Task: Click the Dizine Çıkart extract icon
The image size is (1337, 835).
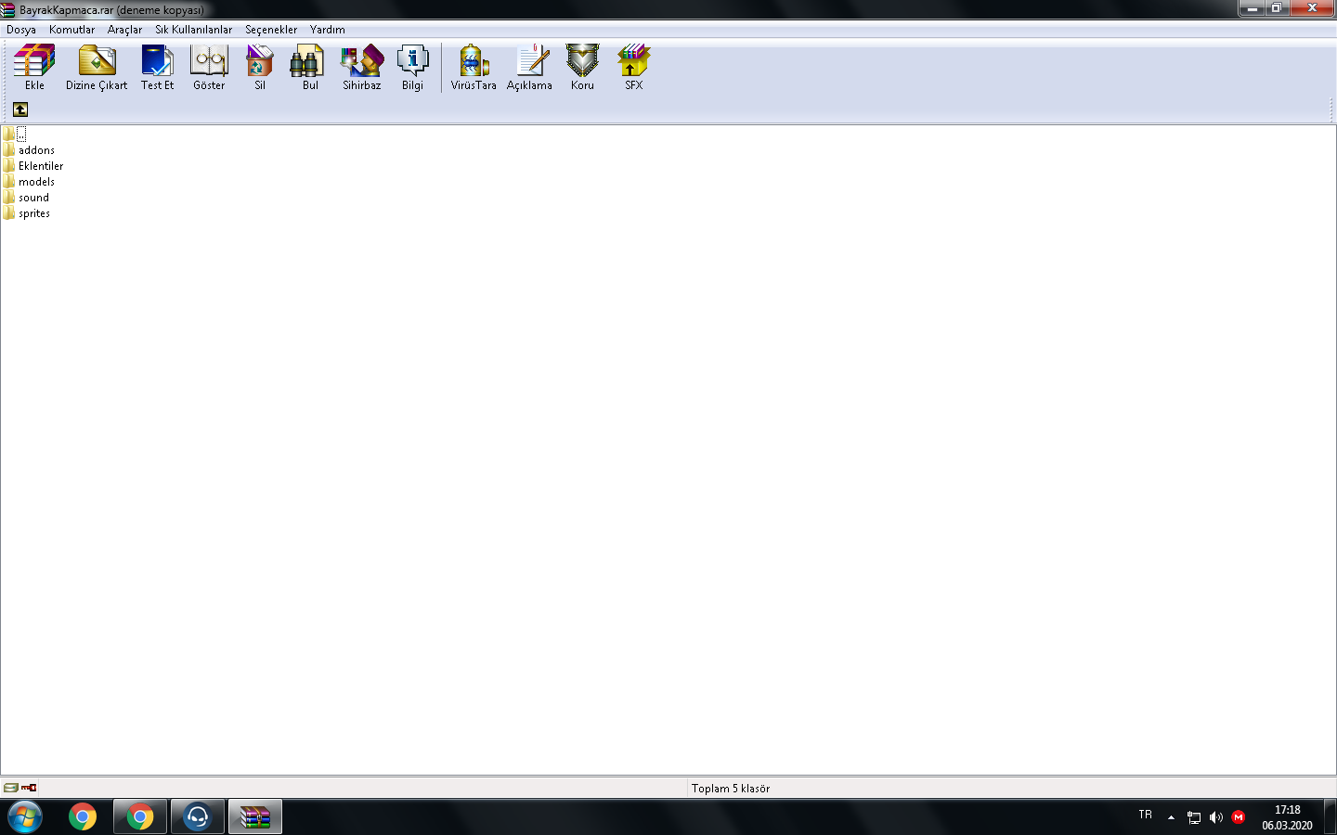Action: coord(97,67)
